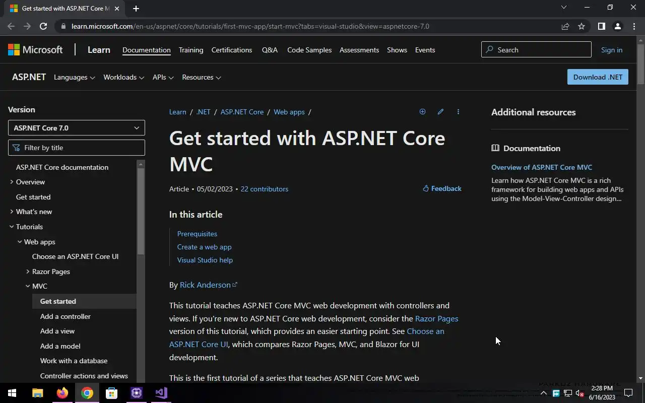Click Chrome icon in taskbar
The height and width of the screenshot is (403, 645).
[x=87, y=393]
